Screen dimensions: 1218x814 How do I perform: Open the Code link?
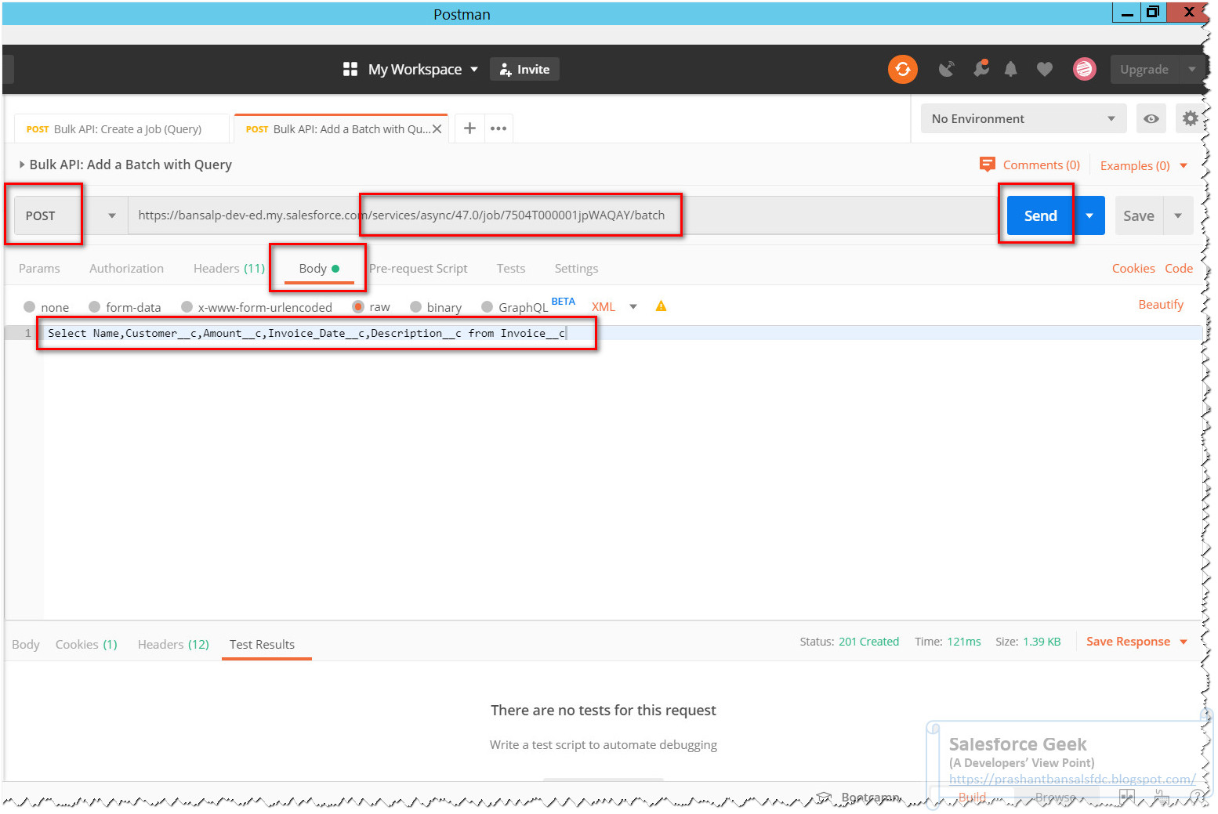1178,268
